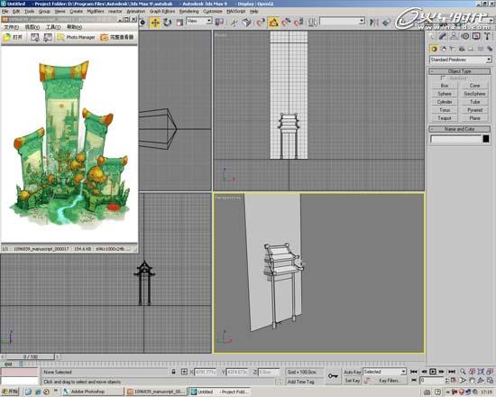This screenshot has width=496, height=397.
Task: Click the Align tool icon
Action: 386,23
